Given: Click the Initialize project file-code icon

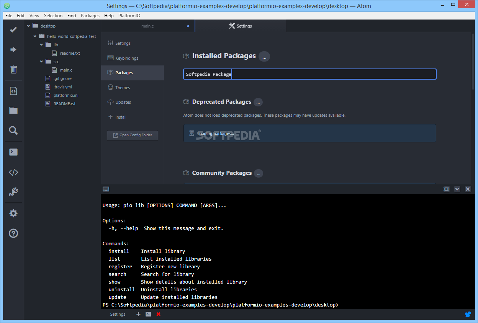Looking at the screenshot, I should (x=13, y=91).
